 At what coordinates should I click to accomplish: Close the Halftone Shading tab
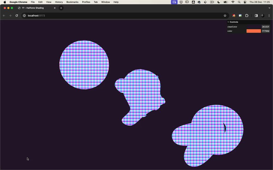(55, 8)
